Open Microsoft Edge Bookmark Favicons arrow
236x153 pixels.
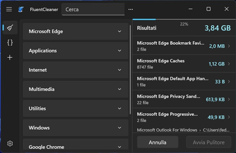(229, 46)
